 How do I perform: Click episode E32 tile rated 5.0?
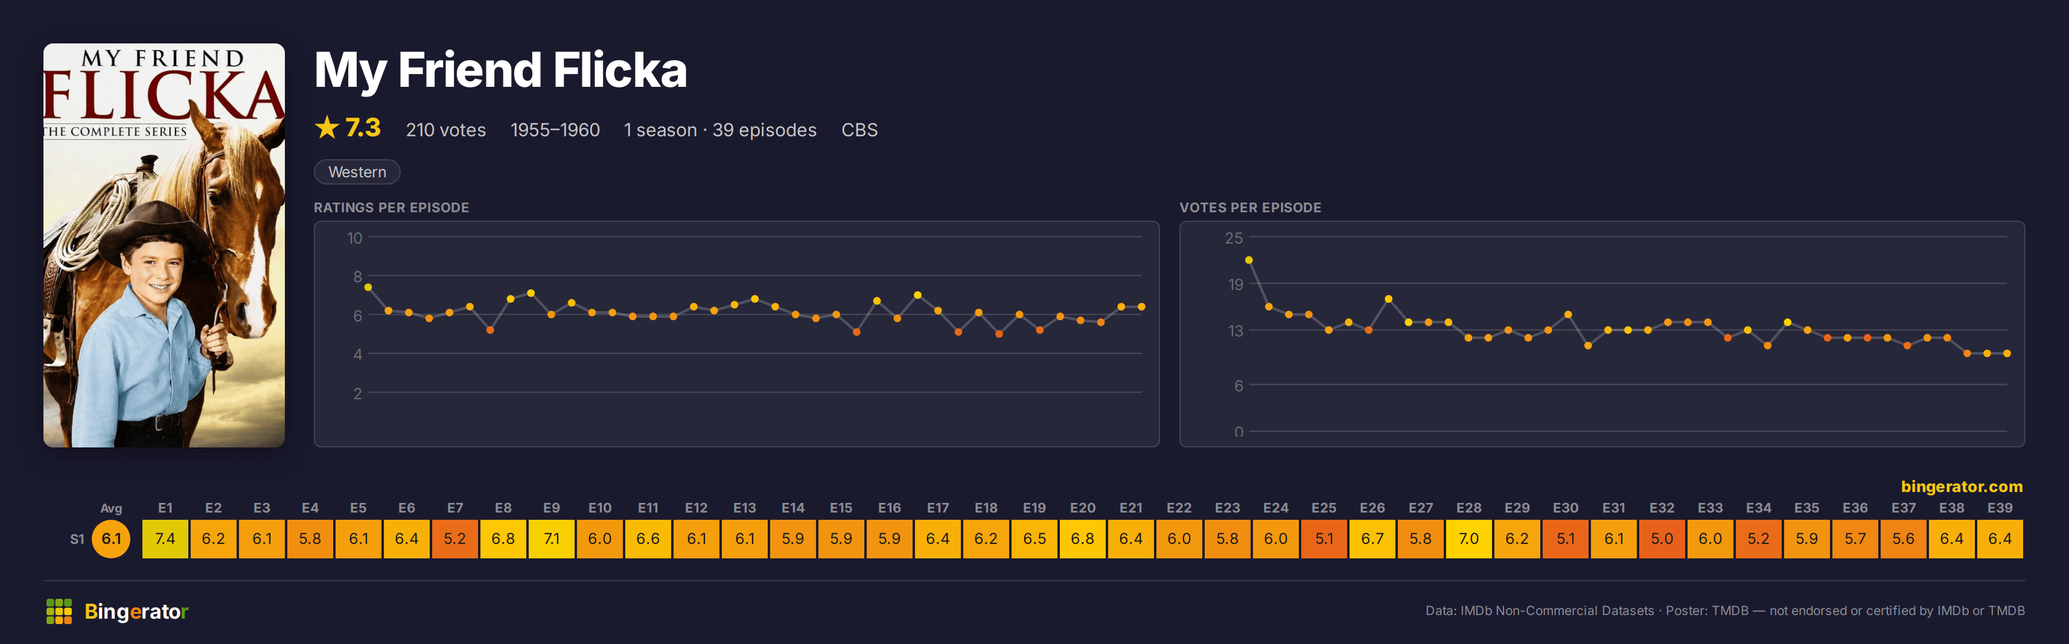point(1662,538)
